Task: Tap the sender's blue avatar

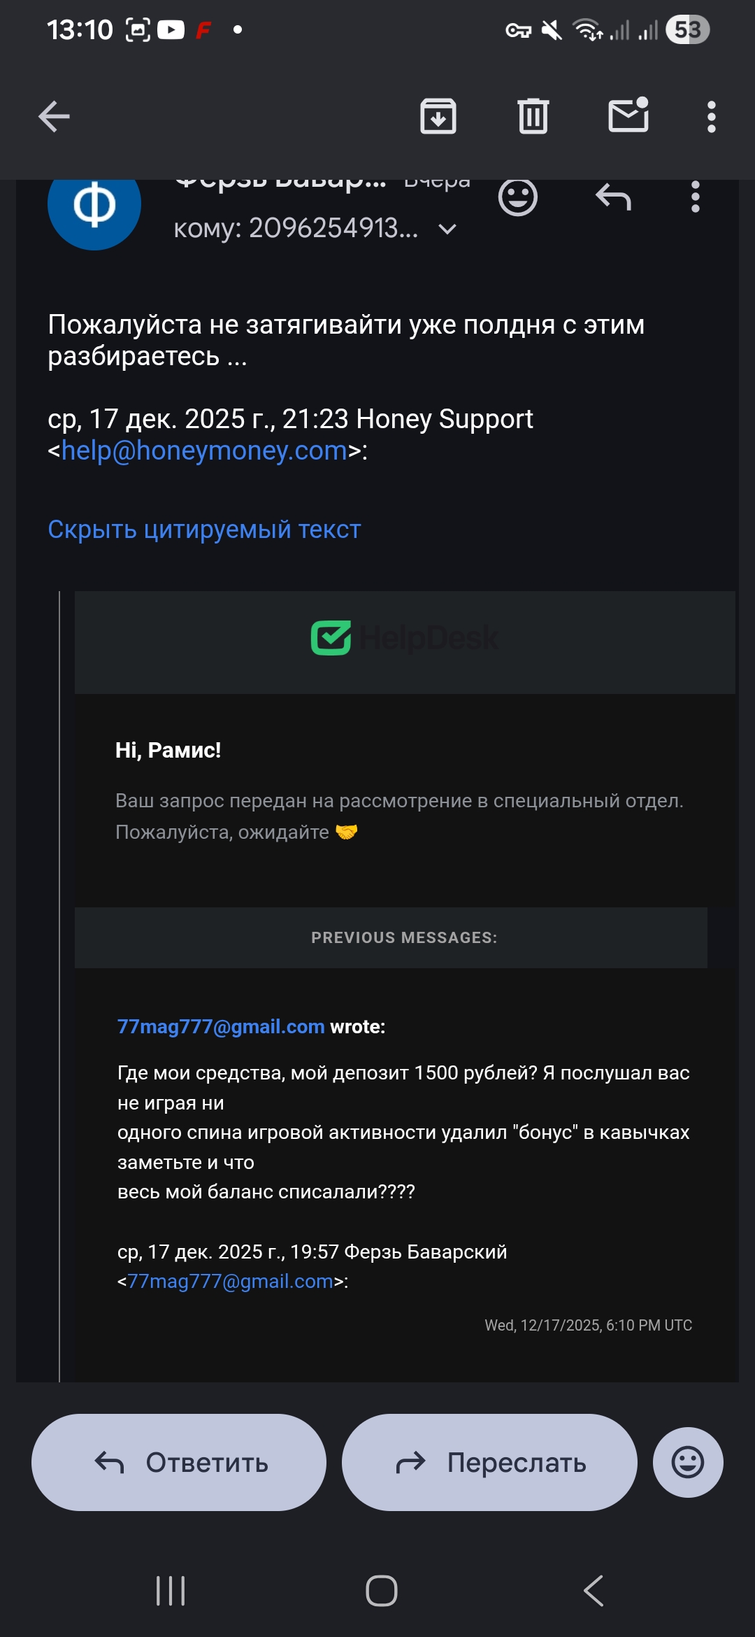Action: point(94,205)
